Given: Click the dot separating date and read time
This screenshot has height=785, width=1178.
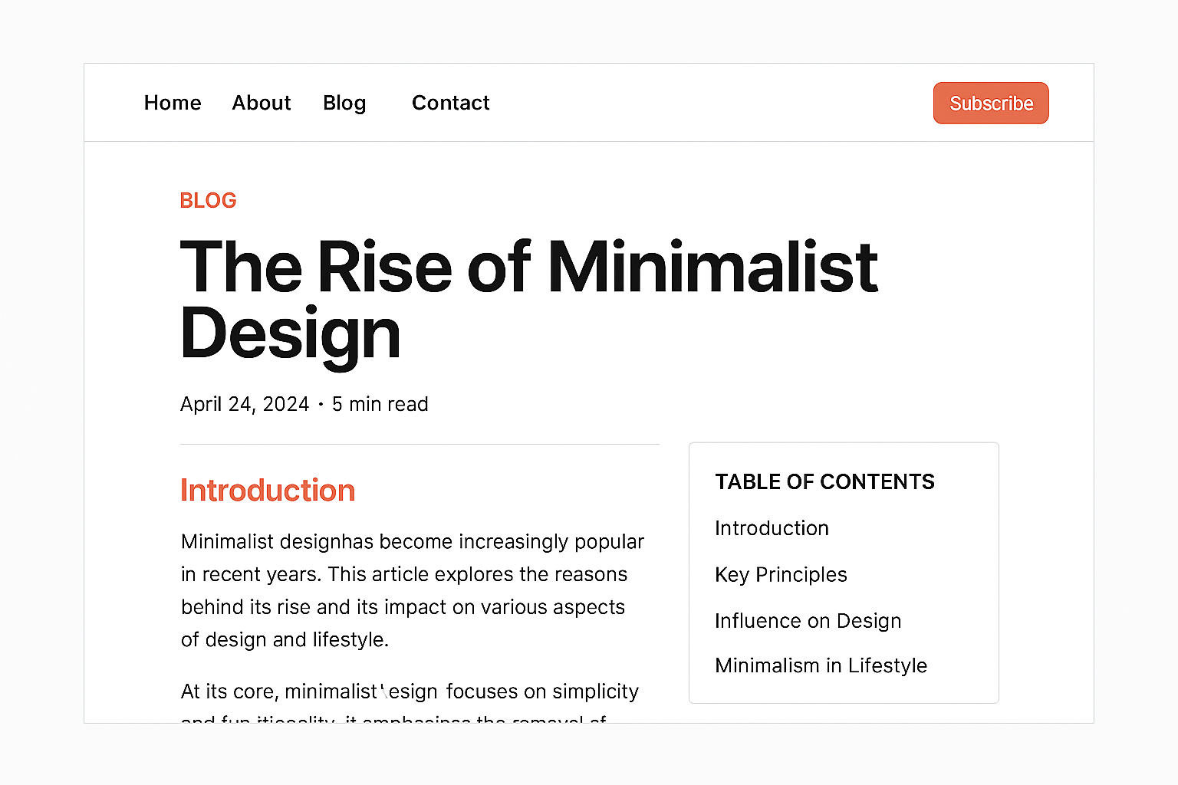Looking at the screenshot, I should [321, 404].
